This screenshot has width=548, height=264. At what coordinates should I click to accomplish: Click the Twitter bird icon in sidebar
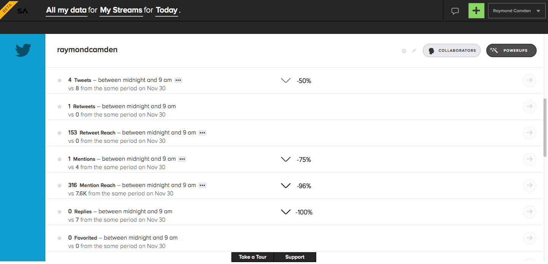pos(23,50)
